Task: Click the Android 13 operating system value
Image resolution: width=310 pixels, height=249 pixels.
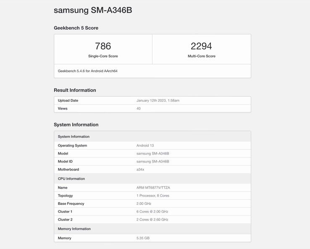Action: coord(145,146)
